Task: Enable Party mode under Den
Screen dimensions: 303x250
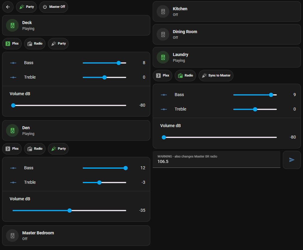Action: pyautogui.click(x=58, y=149)
